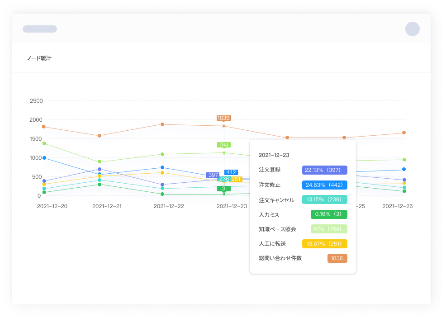Click the purple 397 data label
The height and width of the screenshot is (318, 446).
[213, 175]
